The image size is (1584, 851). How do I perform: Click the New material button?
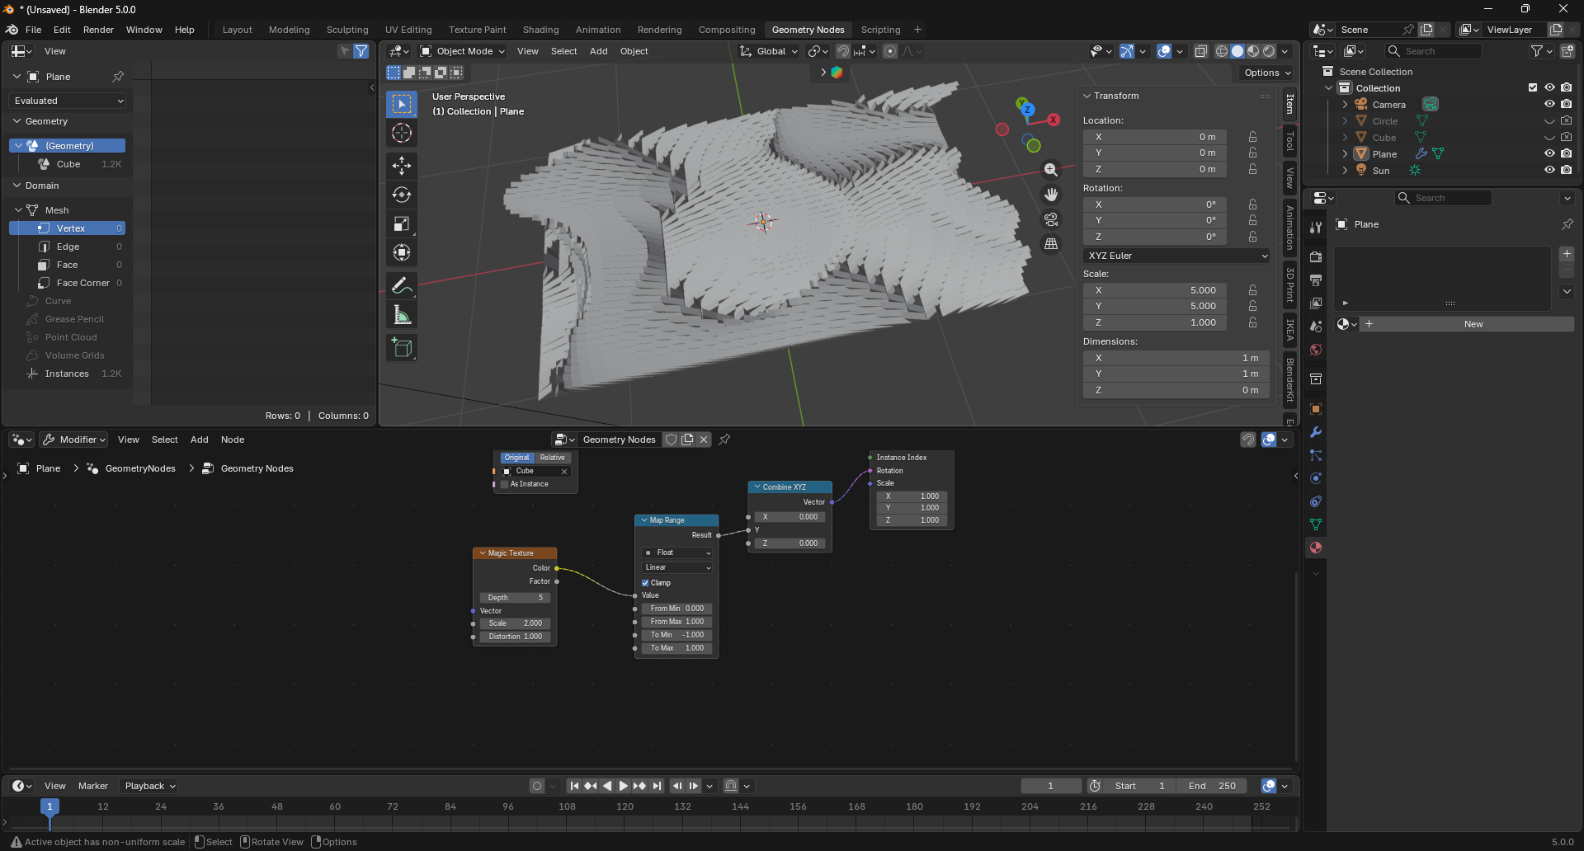[1473, 324]
